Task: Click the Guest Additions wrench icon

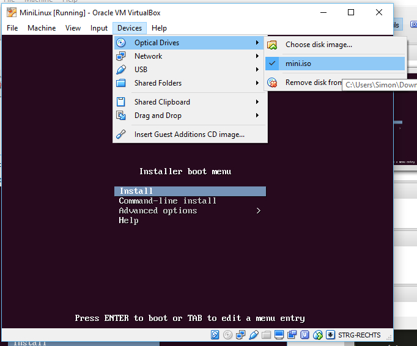Action: (x=120, y=134)
